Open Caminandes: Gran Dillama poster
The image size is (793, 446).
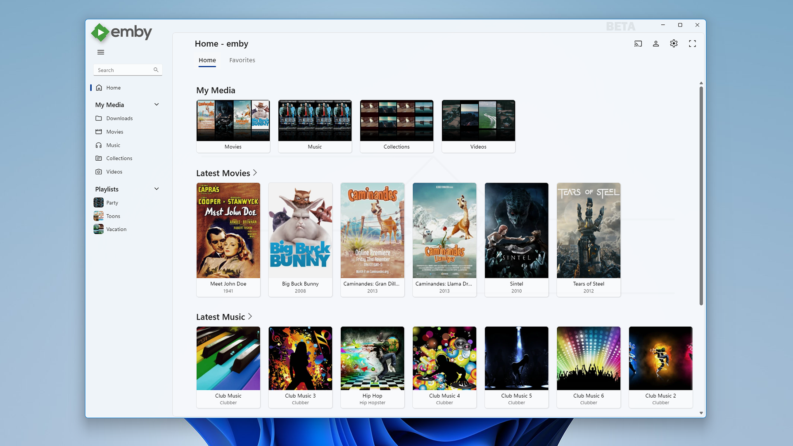pyautogui.click(x=373, y=230)
